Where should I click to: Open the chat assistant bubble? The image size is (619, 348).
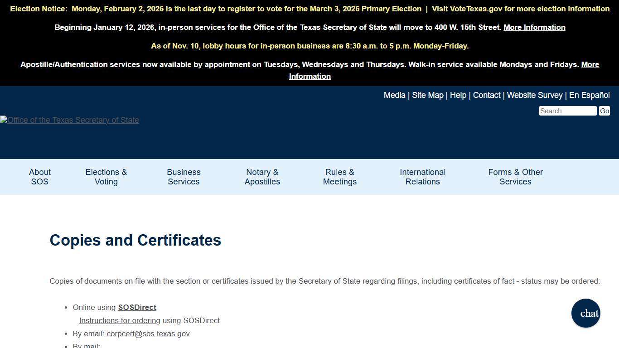coord(585,313)
